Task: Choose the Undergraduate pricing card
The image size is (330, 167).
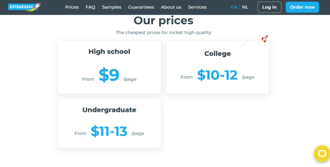Action: point(109,123)
